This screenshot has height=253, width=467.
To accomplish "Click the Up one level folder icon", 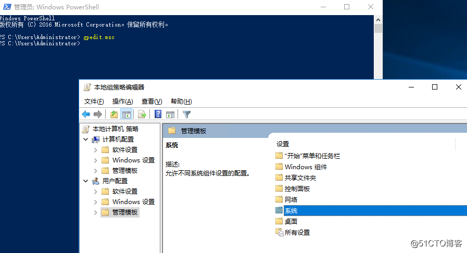I will coord(114,115).
